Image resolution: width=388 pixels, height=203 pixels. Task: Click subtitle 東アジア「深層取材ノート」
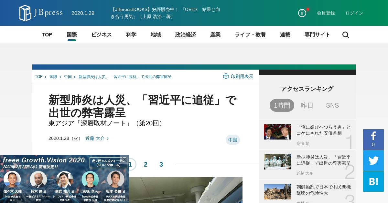107,123
